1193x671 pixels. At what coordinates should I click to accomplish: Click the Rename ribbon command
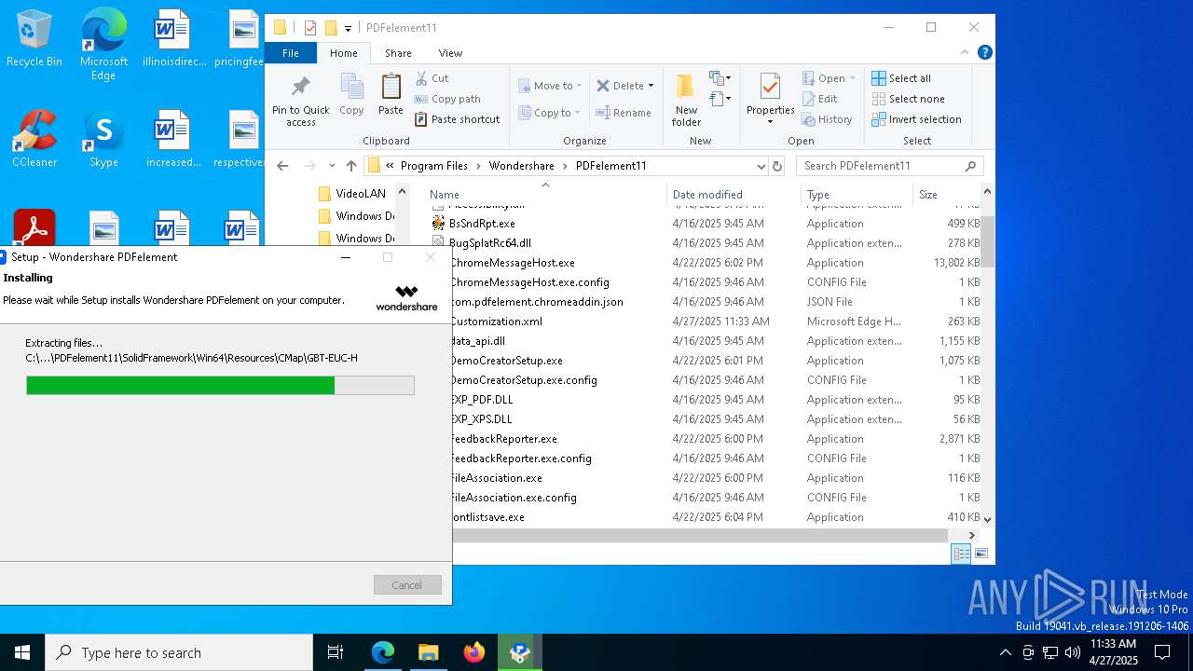pyautogui.click(x=624, y=113)
